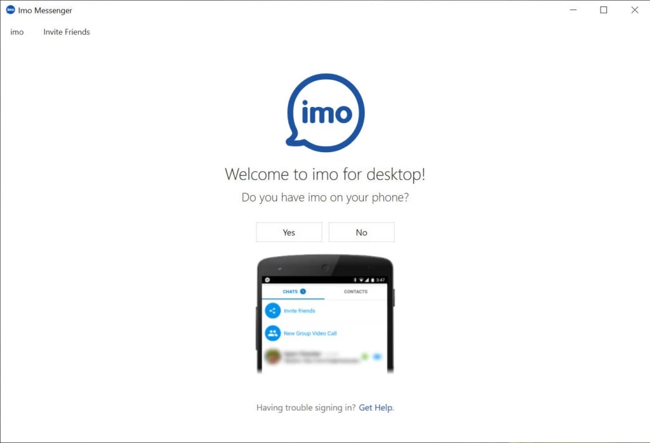Click the blurred contact avatar in phone image
Screen dimensions: 650x443
tap(273, 356)
